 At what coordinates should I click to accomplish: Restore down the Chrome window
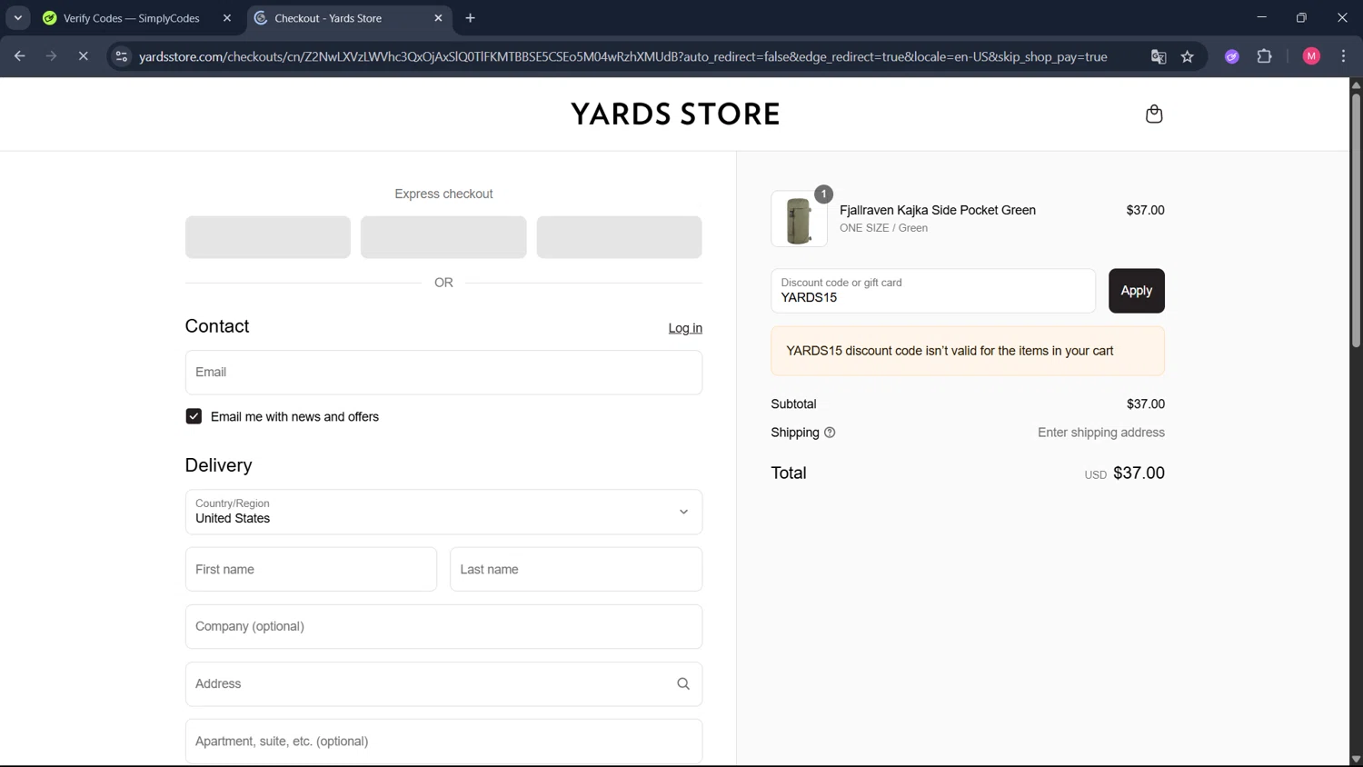[x=1301, y=18]
